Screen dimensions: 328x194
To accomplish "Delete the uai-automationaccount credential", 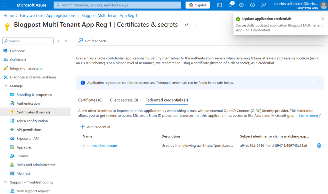I will [x=319, y=146].
